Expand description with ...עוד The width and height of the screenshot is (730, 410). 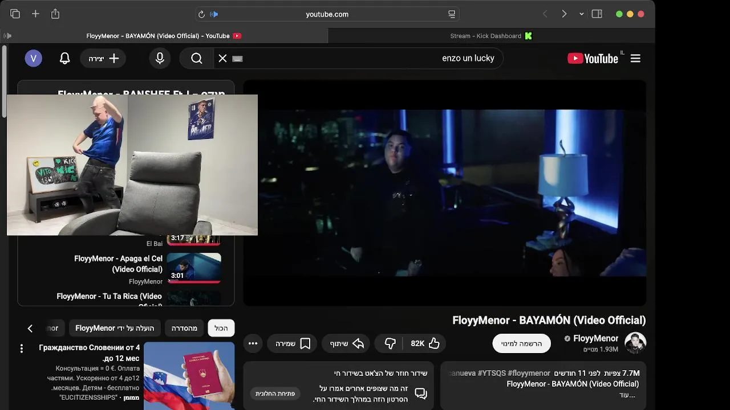point(627,395)
